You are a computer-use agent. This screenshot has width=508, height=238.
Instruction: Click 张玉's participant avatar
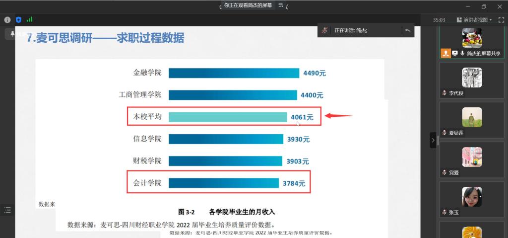pos(472,197)
